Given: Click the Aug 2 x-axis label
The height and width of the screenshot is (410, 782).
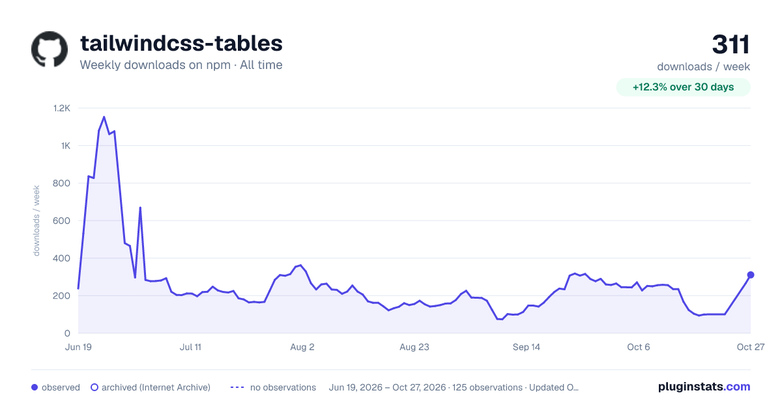Looking at the screenshot, I should pyautogui.click(x=302, y=347).
